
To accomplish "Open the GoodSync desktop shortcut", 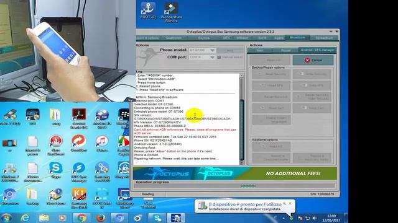I will pyautogui.click(x=79, y=143).
